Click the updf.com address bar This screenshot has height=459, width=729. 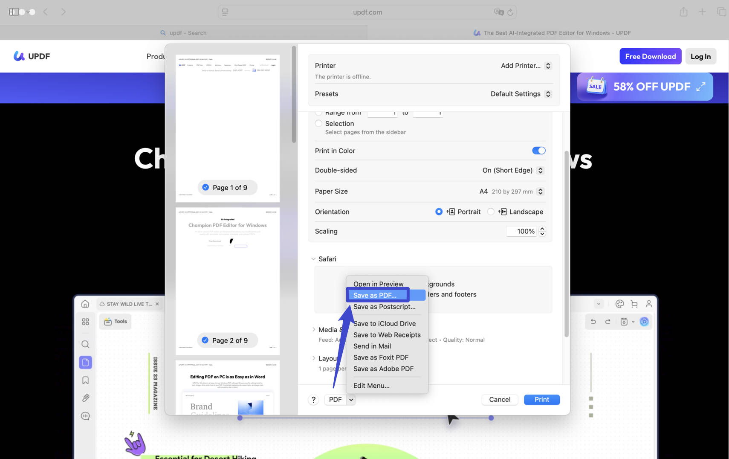[367, 12]
